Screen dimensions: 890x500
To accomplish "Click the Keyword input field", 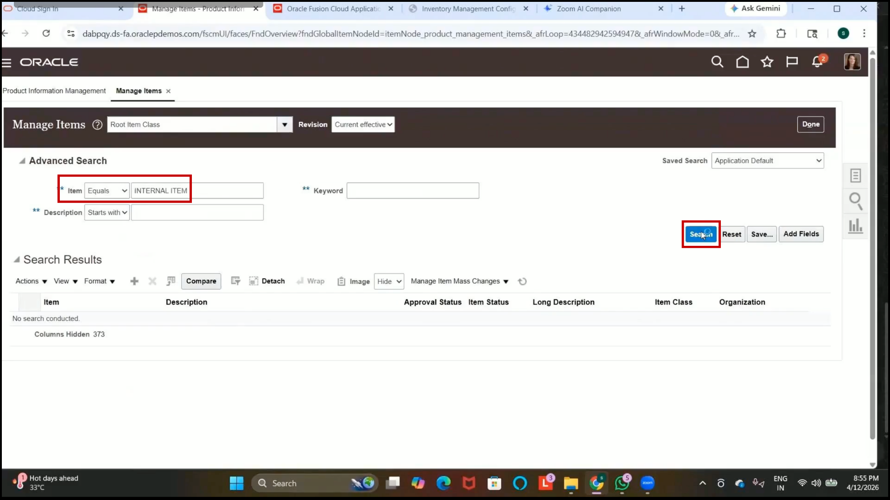I will [x=413, y=191].
